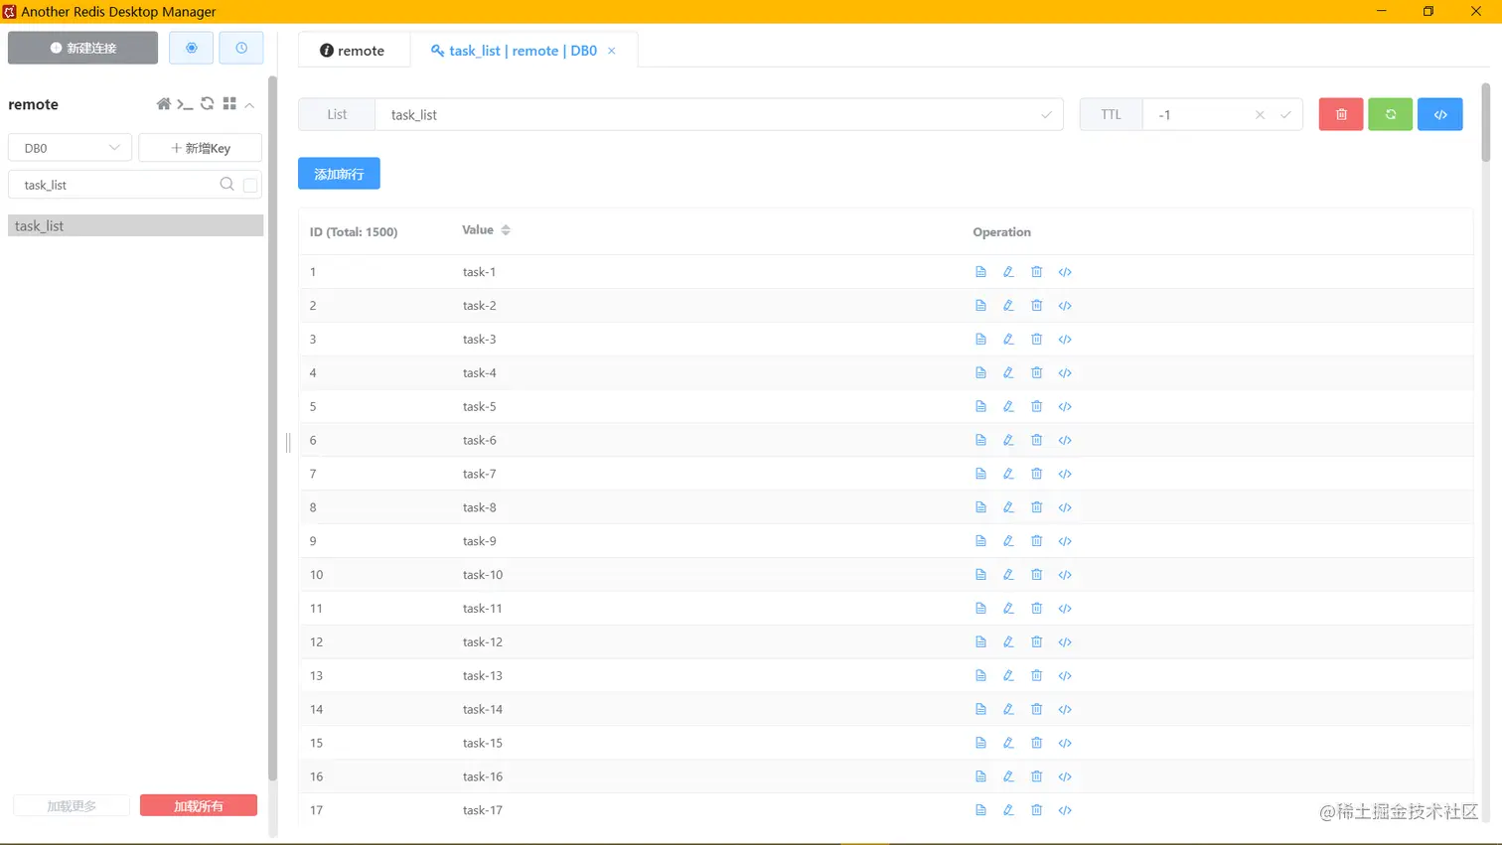
Task: Delete task-16 row with trash icon
Action: click(1036, 776)
